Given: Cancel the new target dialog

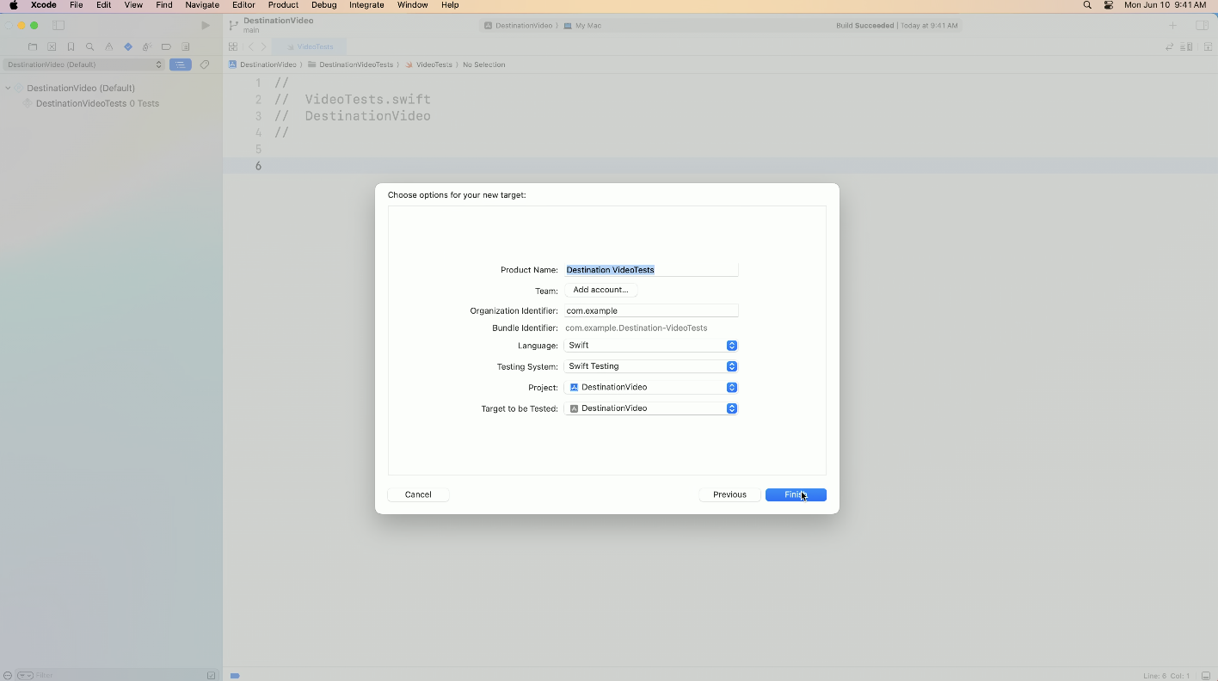Looking at the screenshot, I should [x=418, y=494].
